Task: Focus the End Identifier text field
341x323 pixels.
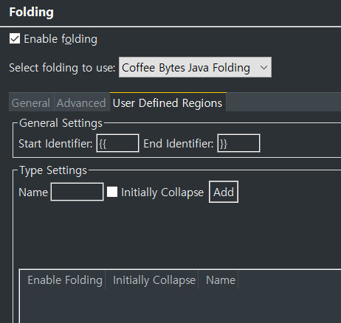Action: (238, 143)
